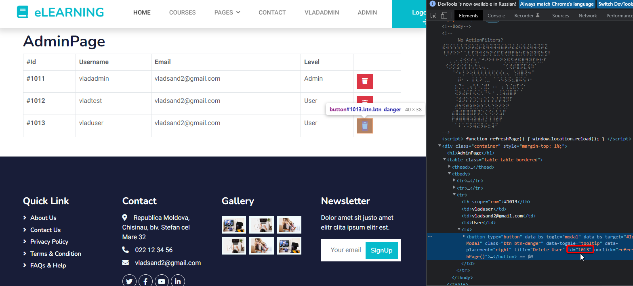Open the LinkedIn social icon in footer

(x=178, y=281)
